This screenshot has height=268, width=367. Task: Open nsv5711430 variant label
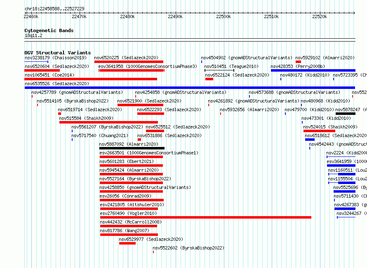pyautogui.click(x=350, y=196)
